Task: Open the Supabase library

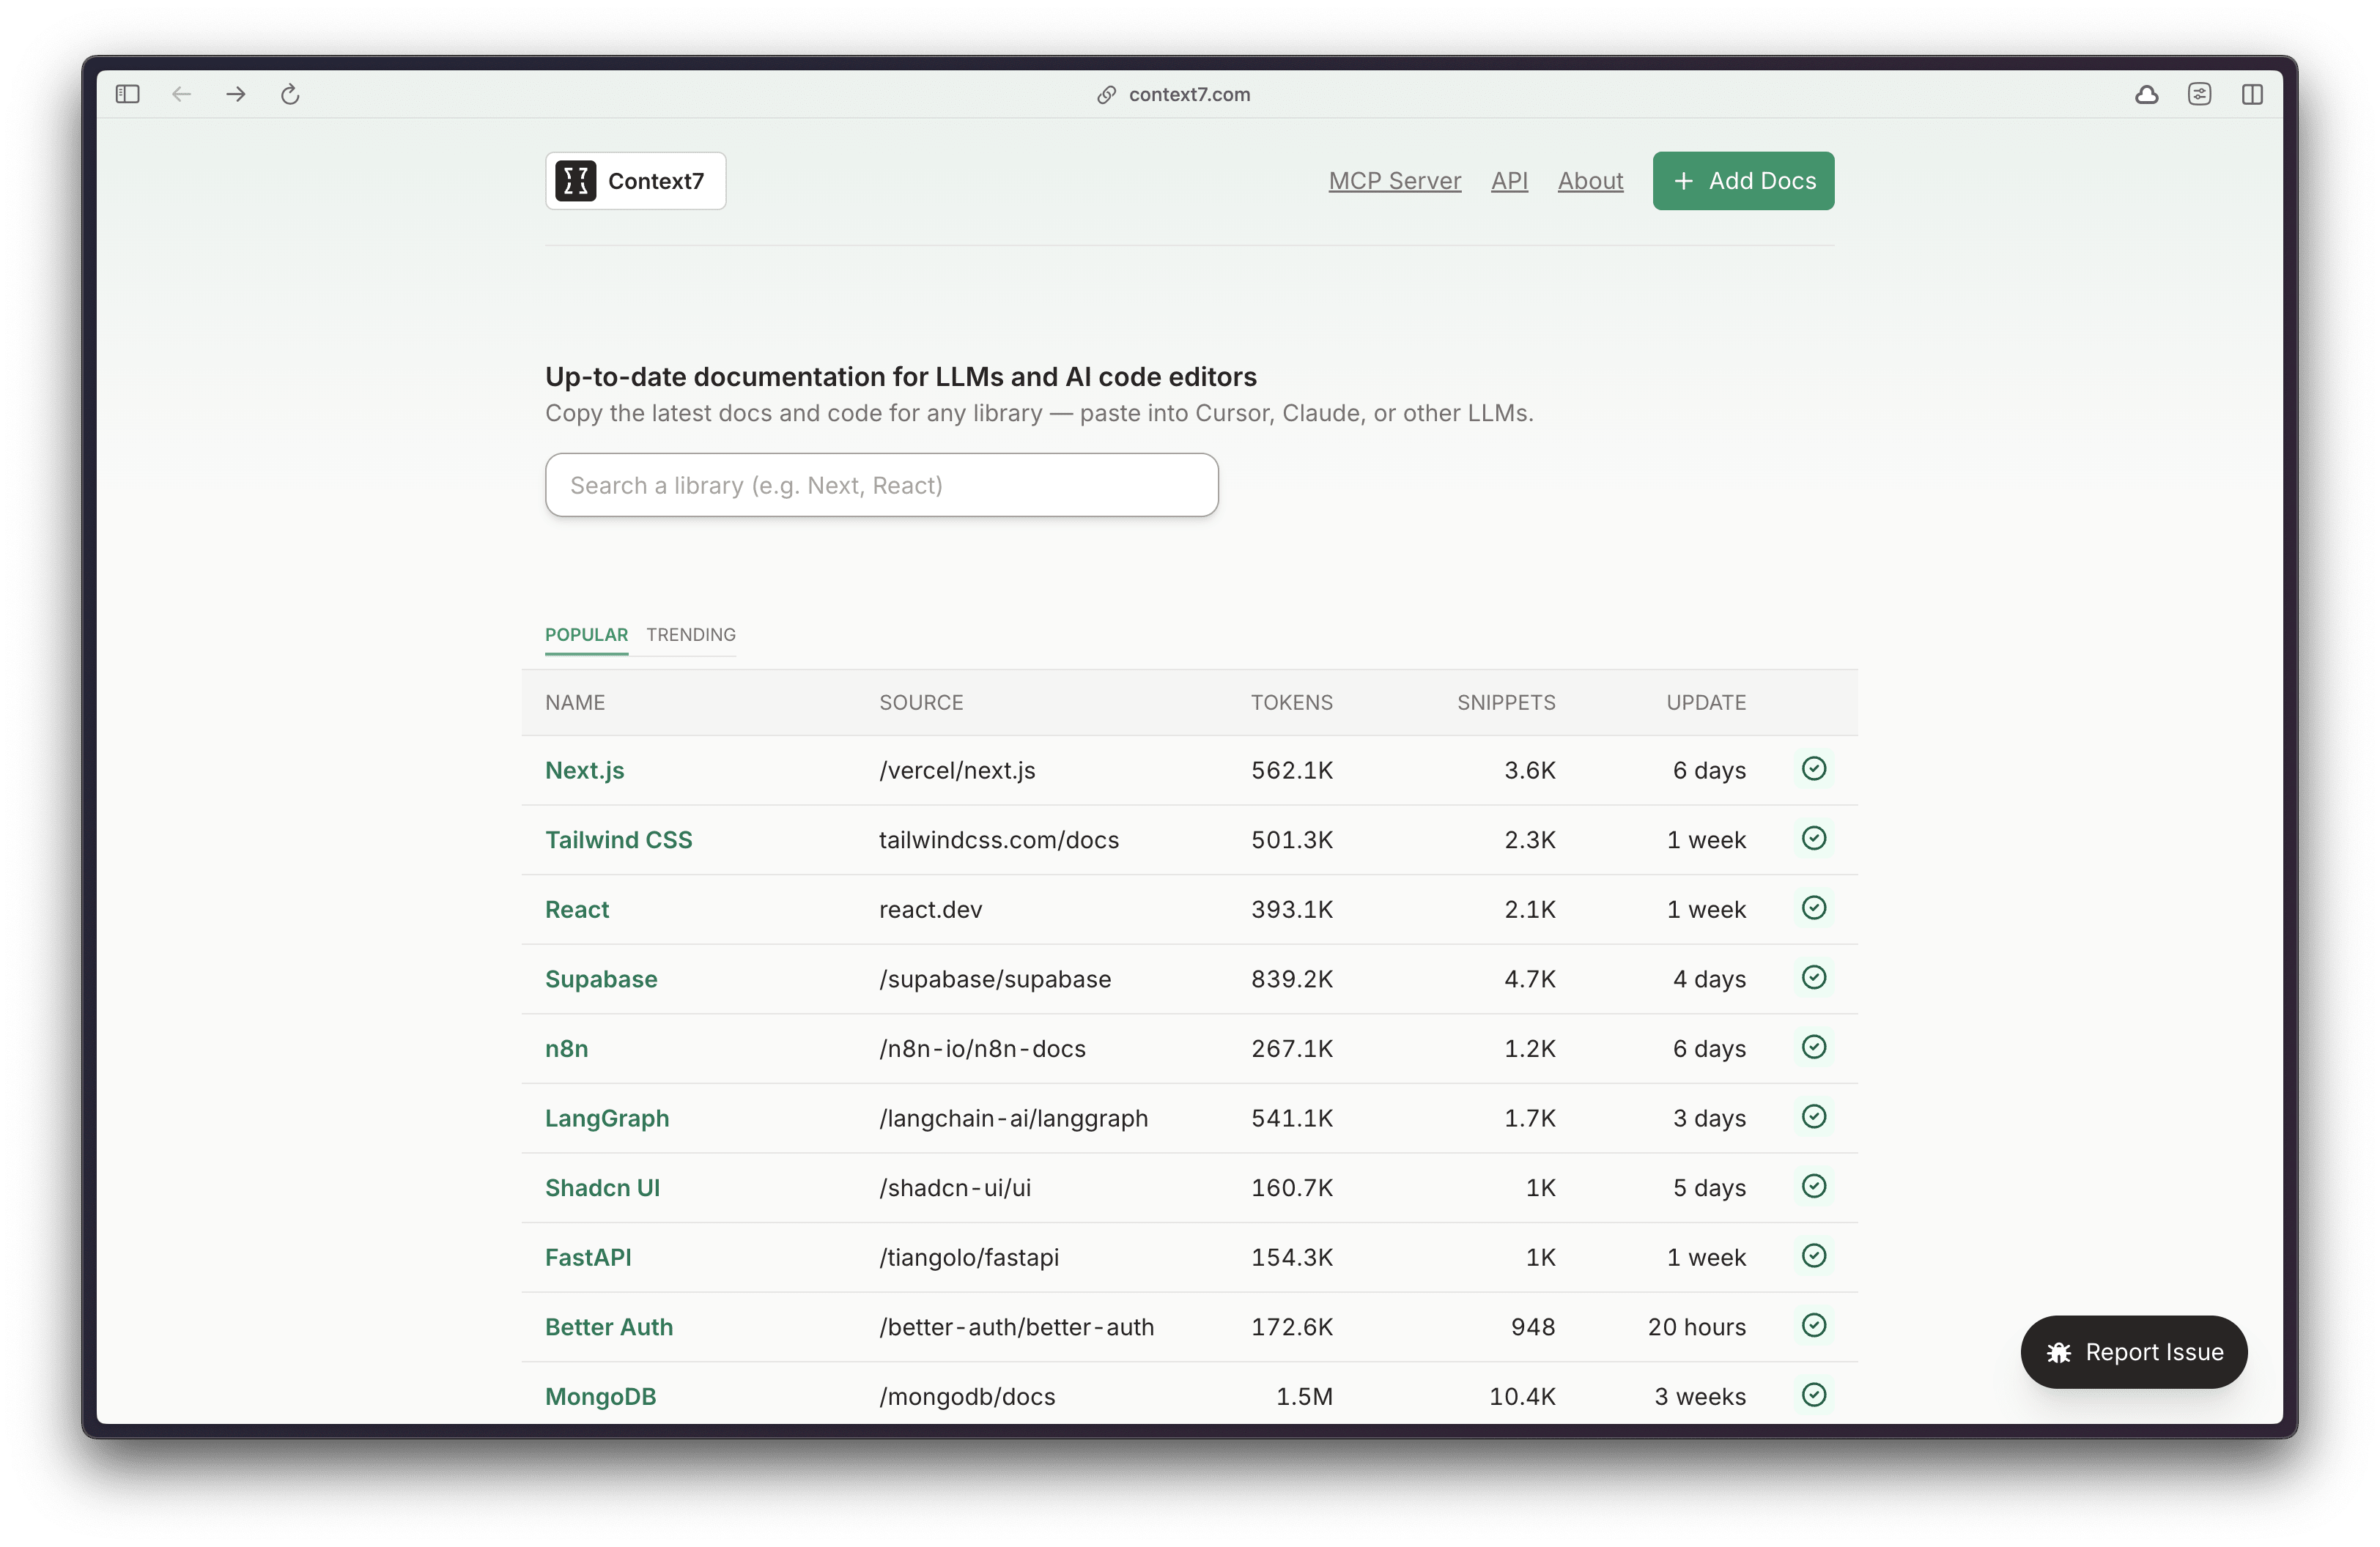Action: 601,979
